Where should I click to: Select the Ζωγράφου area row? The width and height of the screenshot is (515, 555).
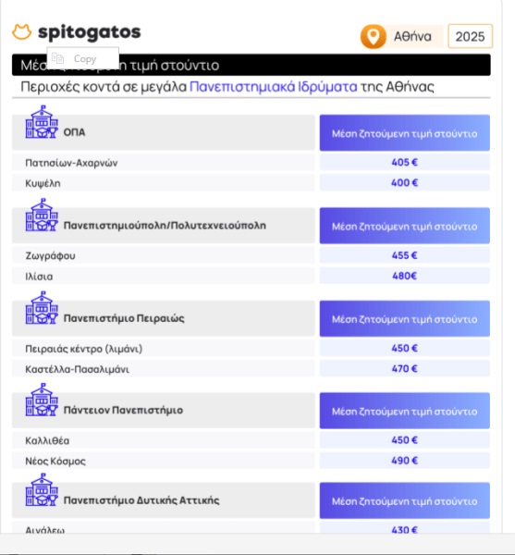tap(164, 255)
